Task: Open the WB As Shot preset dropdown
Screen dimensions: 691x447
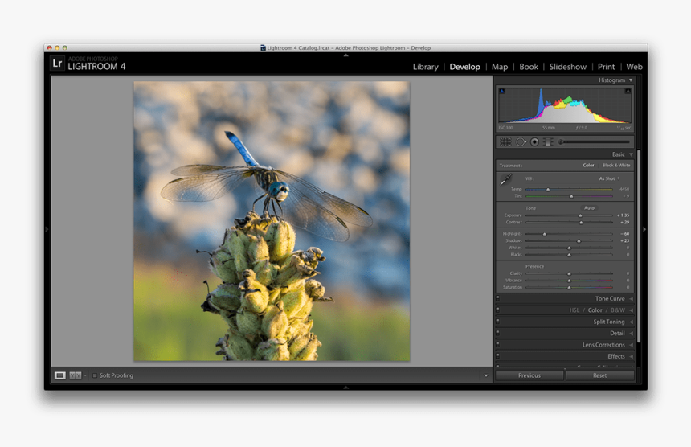Action: click(x=609, y=178)
